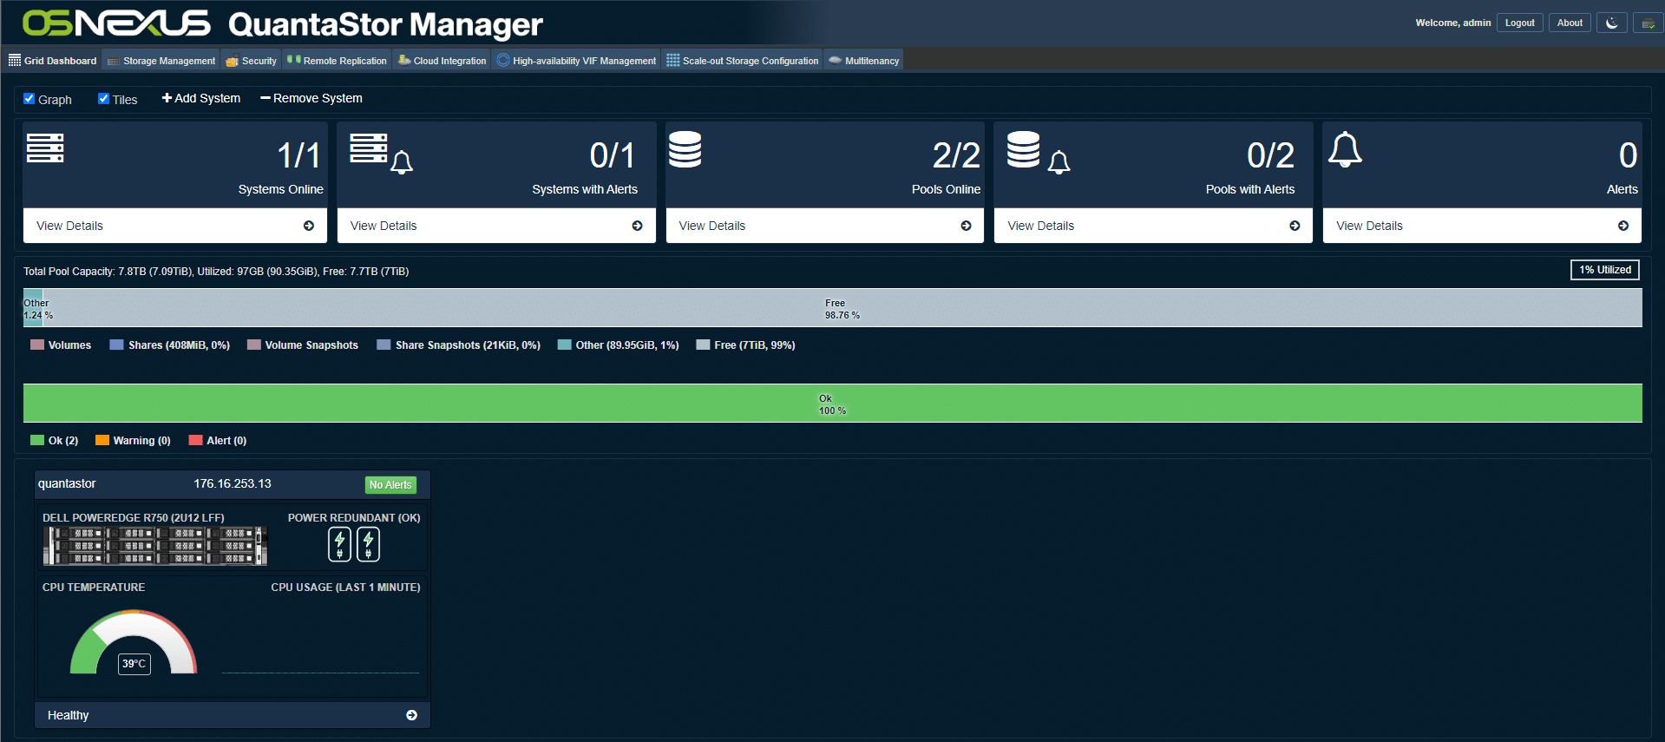1665x742 pixels.
Task: Click the power supply redundancy icon
Action: 354,544
